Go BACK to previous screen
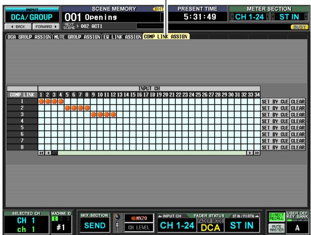Screen dimensions: 311x235 click(18, 27)
